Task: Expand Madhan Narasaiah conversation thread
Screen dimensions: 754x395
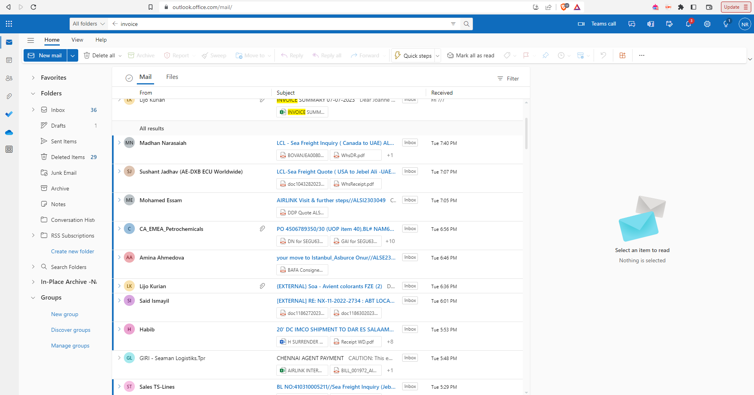Action: click(x=119, y=143)
